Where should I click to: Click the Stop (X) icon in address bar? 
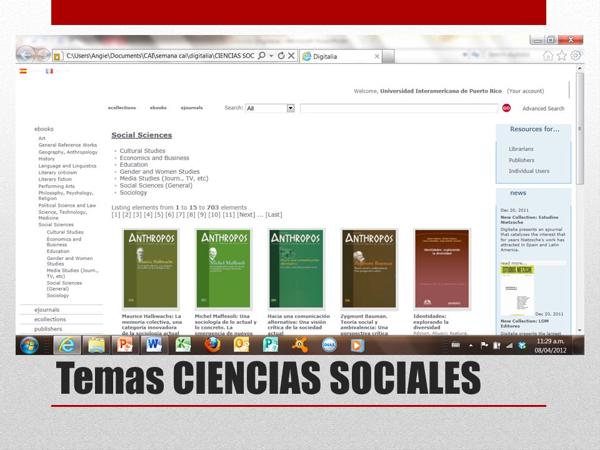(291, 56)
